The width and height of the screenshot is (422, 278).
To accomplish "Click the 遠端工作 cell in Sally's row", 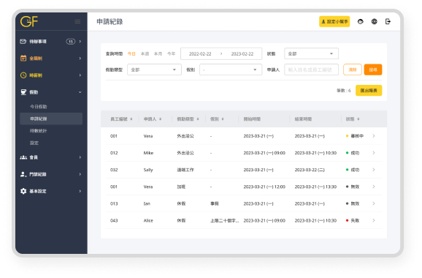I will point(185,170).
